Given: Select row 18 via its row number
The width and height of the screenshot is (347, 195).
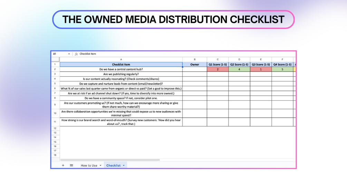Looking at the screenshot, I should 55,155.
